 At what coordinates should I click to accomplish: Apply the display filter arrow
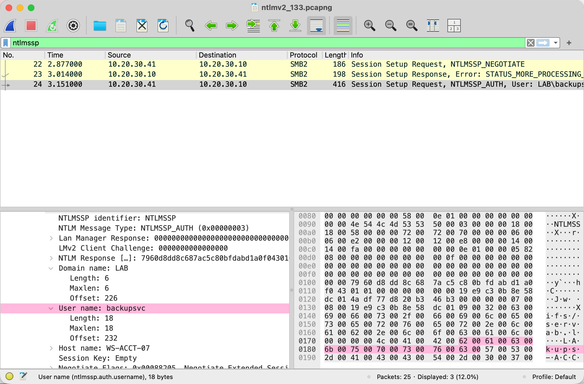(x=543, y=43)
